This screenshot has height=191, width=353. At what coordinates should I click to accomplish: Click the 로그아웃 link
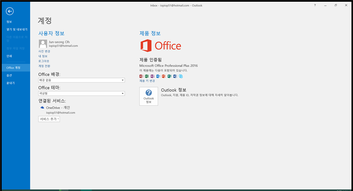44,61
